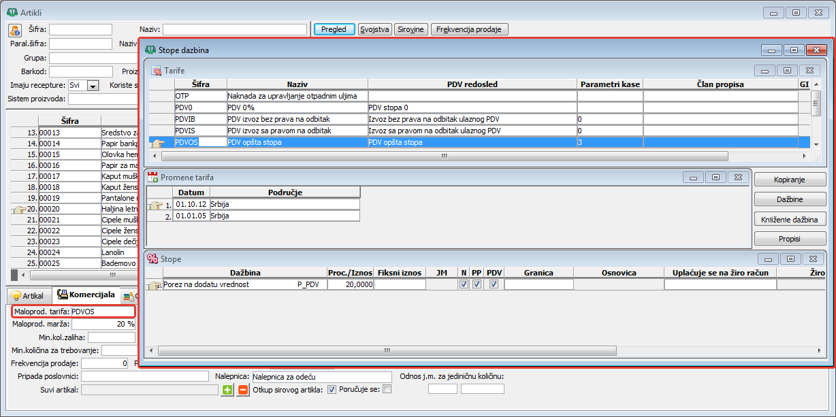
Task: Click the Kopiranje button
Action: click(x=790, y=180)
